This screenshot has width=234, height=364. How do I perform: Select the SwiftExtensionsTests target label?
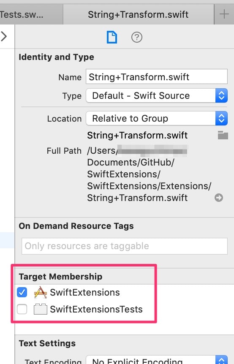[96, 309]
